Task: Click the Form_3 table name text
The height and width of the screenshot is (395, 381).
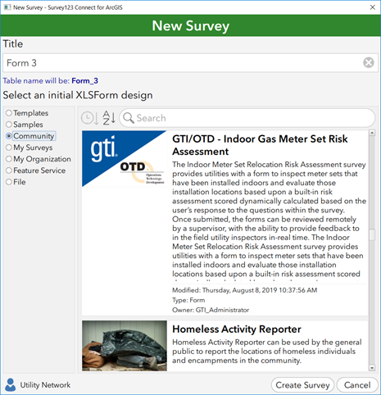Action: pos(84,81)
